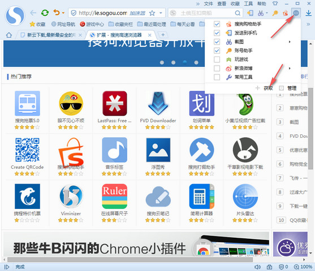Click the orange undo restore icon
This screenshot has height=271, width=315.
pyautogui.click(x=57, y=12)
